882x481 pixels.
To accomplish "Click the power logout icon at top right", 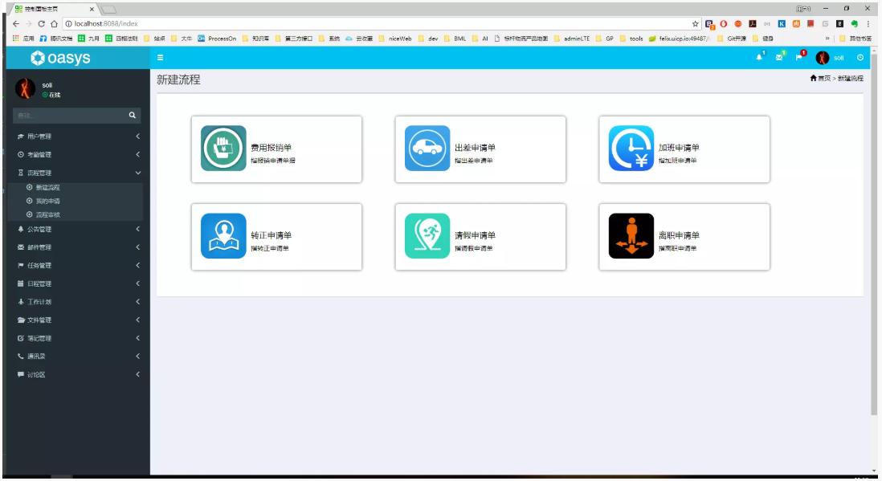I will [858, 59].
